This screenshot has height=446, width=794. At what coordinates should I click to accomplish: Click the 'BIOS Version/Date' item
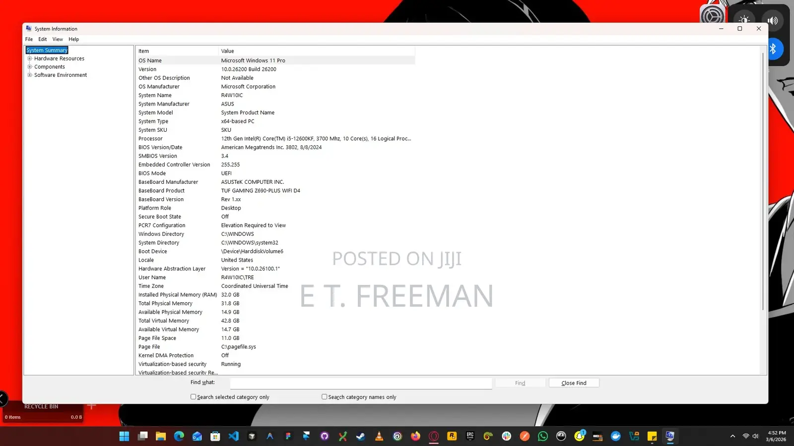pos(160,147)
